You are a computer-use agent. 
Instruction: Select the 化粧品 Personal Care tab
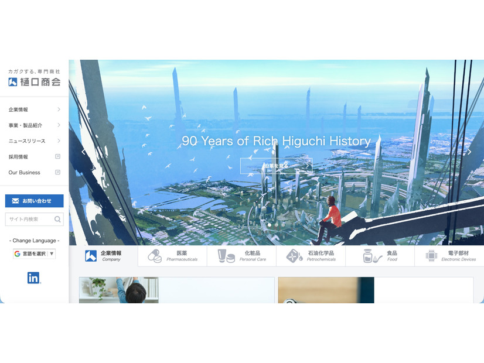[241, 256]
